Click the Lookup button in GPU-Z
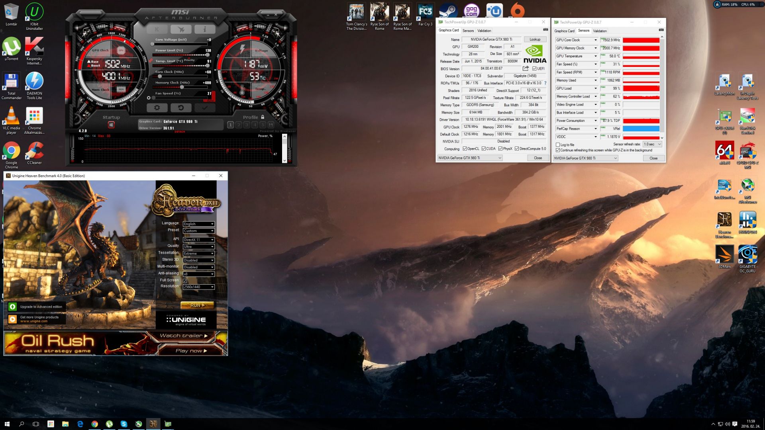The image size is (765, 430). coord(535,39)
